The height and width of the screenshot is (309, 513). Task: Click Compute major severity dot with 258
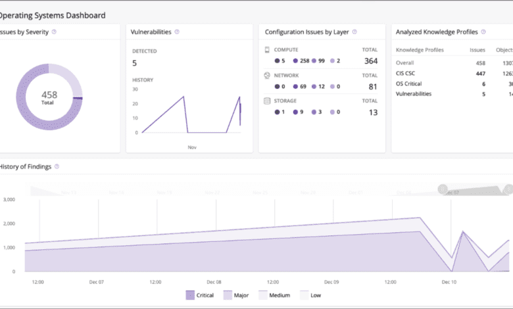click(x=295, y=61)
